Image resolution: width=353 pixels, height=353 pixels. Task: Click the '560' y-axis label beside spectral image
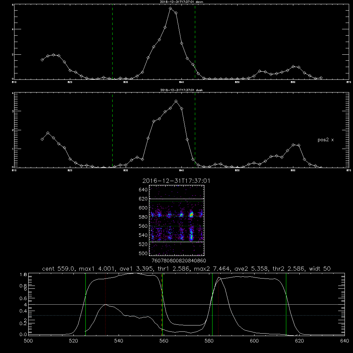pos(143,226)
